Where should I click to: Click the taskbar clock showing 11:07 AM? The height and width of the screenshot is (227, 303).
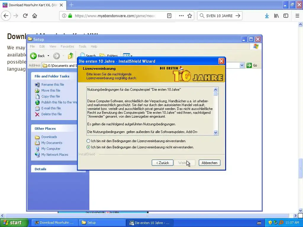tap(292, 223)
